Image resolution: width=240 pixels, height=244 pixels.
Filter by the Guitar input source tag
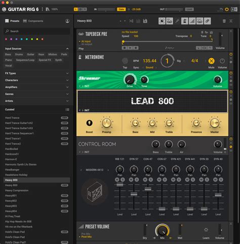point(30,54)
